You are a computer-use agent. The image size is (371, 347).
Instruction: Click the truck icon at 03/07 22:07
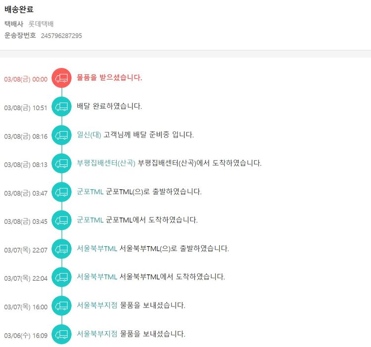[62, 249]
